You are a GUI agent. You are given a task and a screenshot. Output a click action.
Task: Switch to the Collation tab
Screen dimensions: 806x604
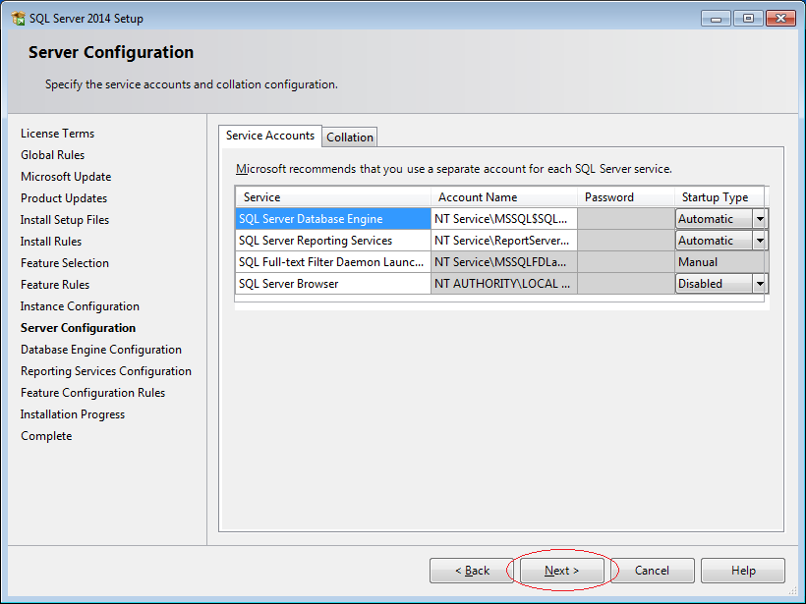tap(350, 137)
